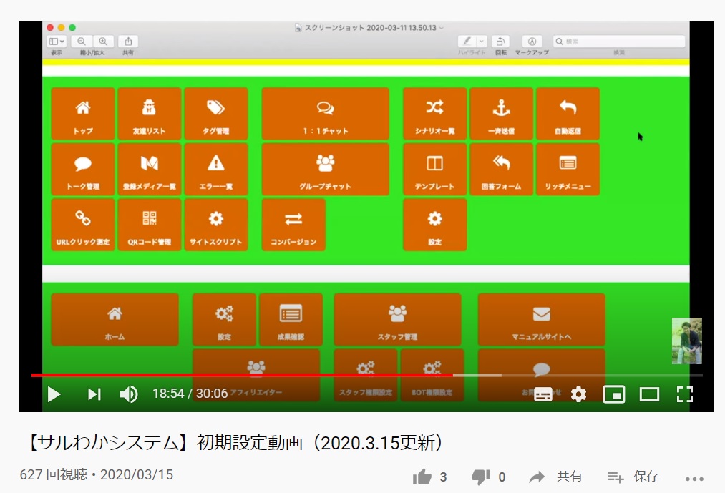Open the スタッフ権限設定 tile
Screen dimensions: 725x493
point(366,375)
